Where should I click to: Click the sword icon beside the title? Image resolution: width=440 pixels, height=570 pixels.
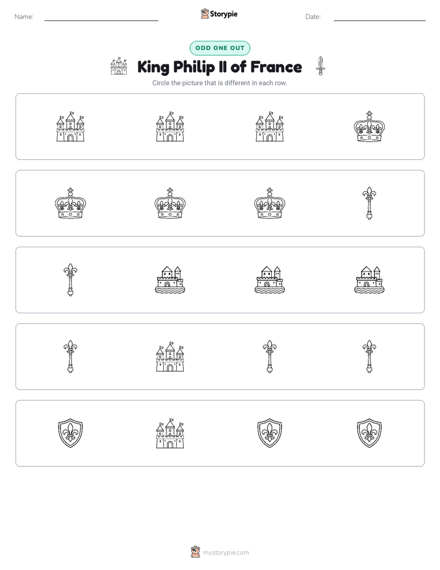click(x=320, y=66)
